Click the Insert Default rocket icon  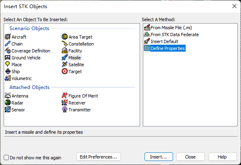147,41
